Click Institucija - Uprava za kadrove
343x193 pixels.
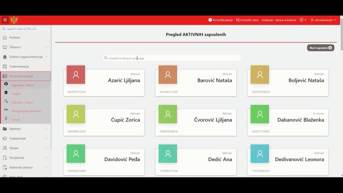pos(279,20)
